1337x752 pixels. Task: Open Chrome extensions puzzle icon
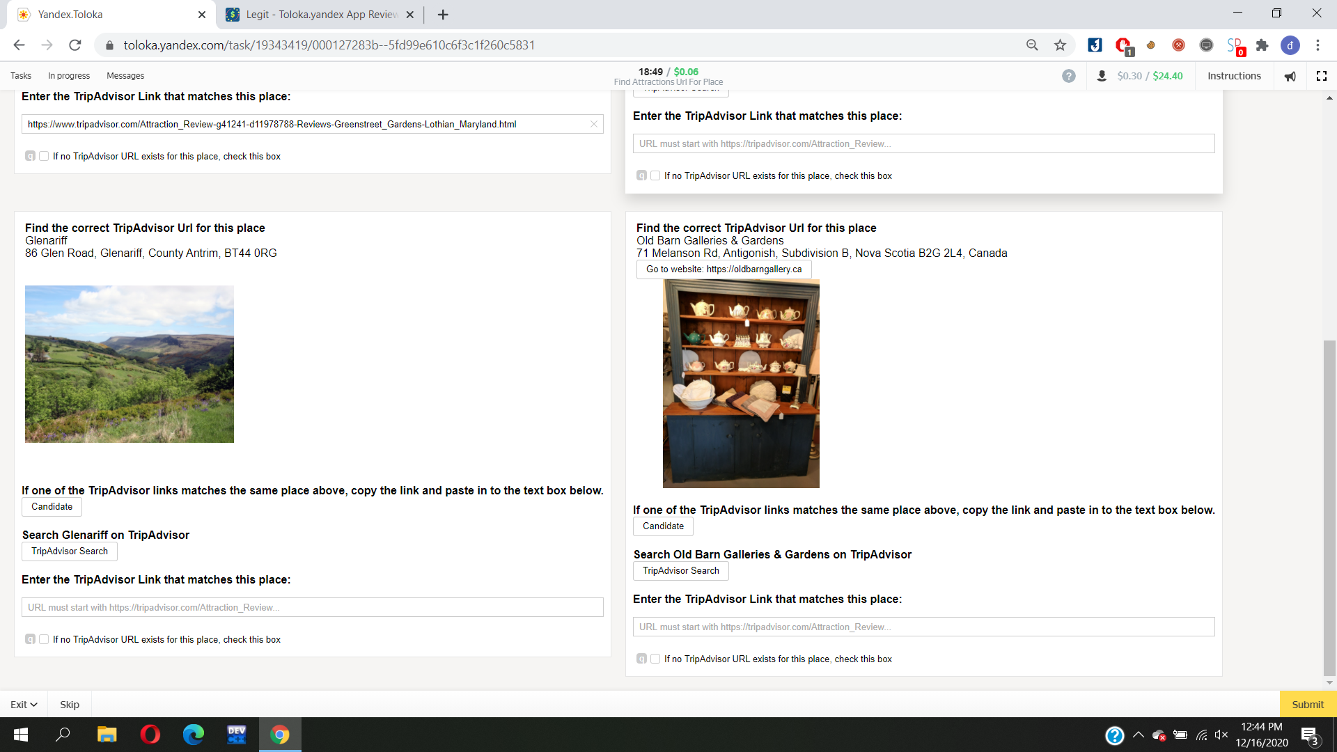click(1262, 45)
